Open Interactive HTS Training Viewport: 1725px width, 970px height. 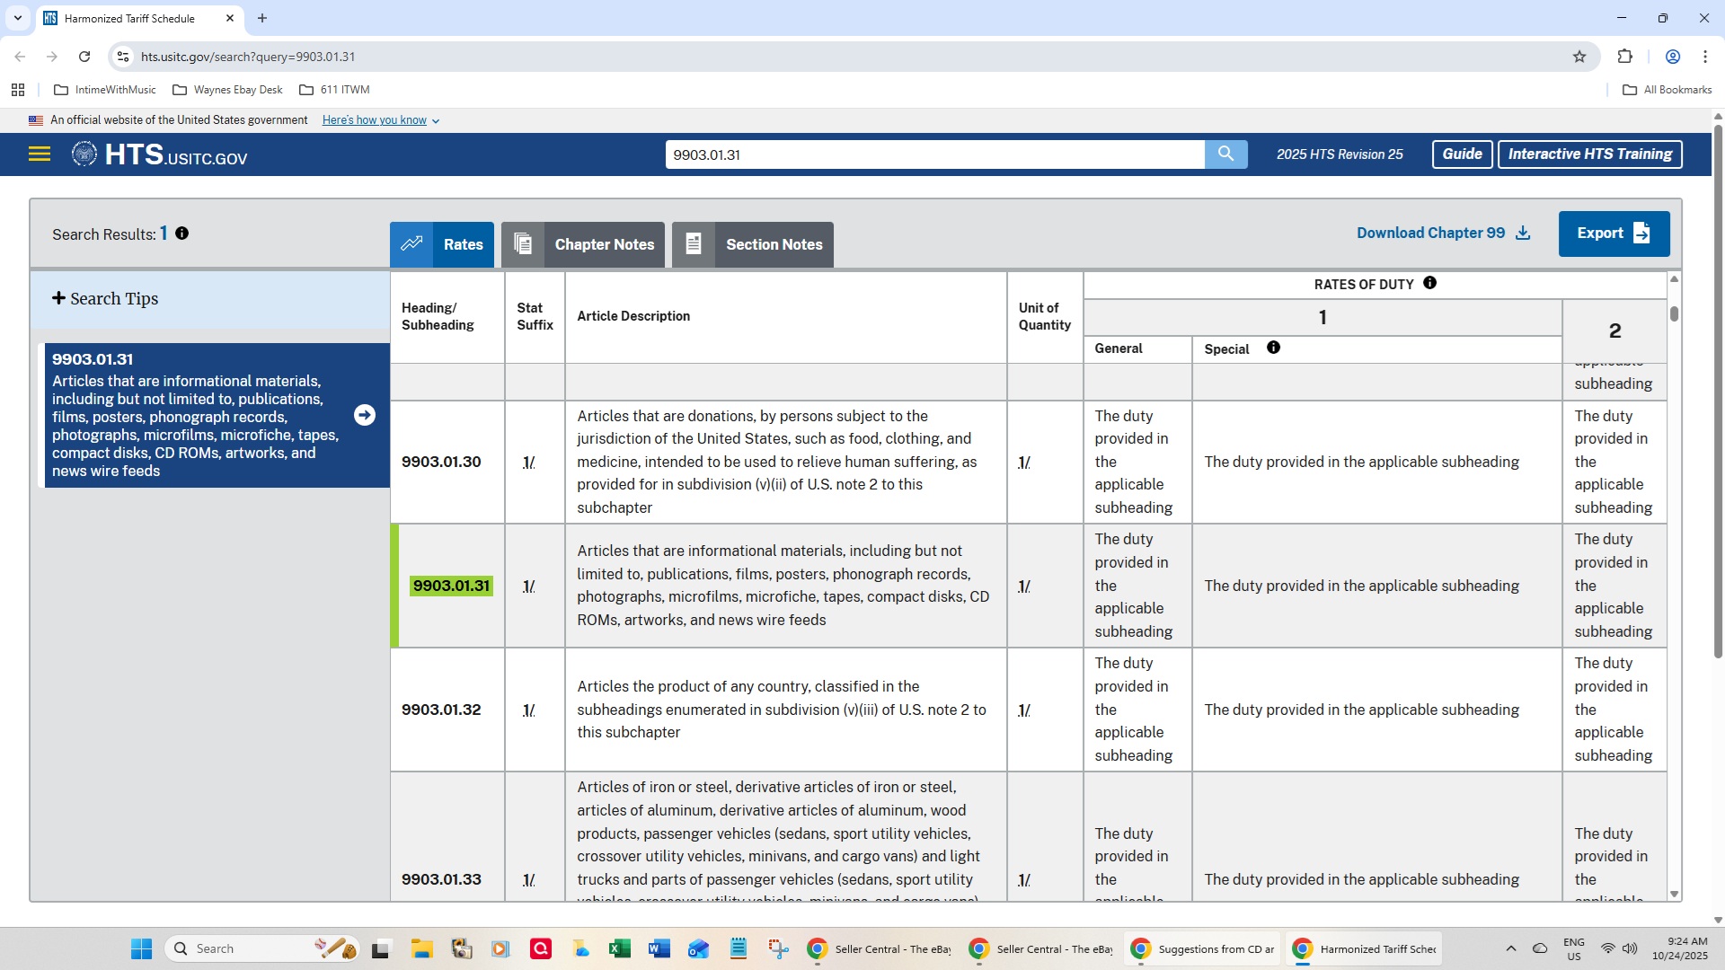click(x=1589, y=154)
